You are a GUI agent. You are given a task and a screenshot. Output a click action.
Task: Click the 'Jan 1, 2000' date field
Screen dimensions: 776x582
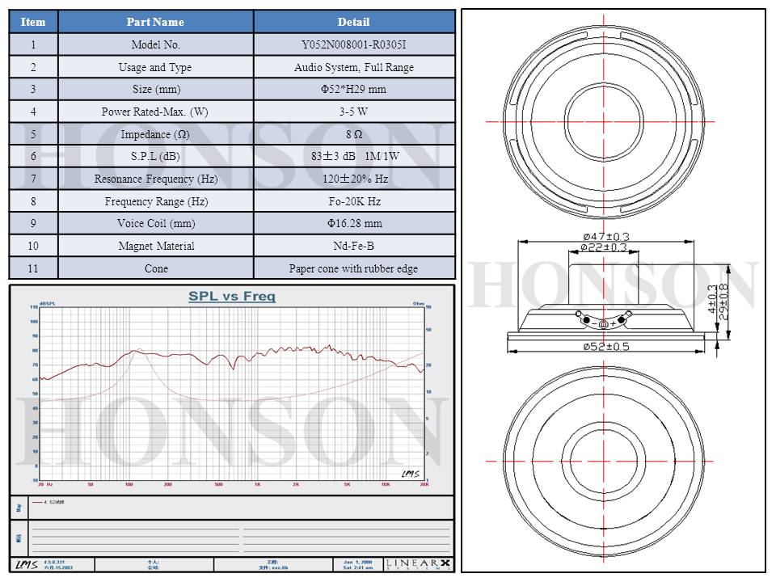click(x=357, y=561)
